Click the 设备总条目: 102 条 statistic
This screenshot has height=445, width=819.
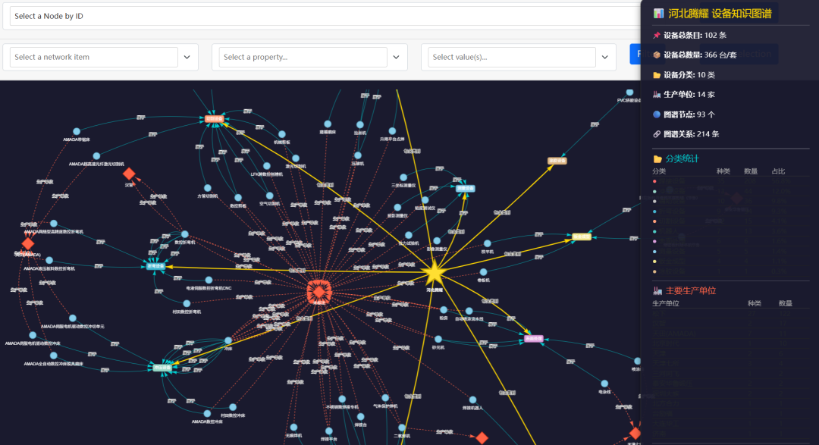pos(695,36)
